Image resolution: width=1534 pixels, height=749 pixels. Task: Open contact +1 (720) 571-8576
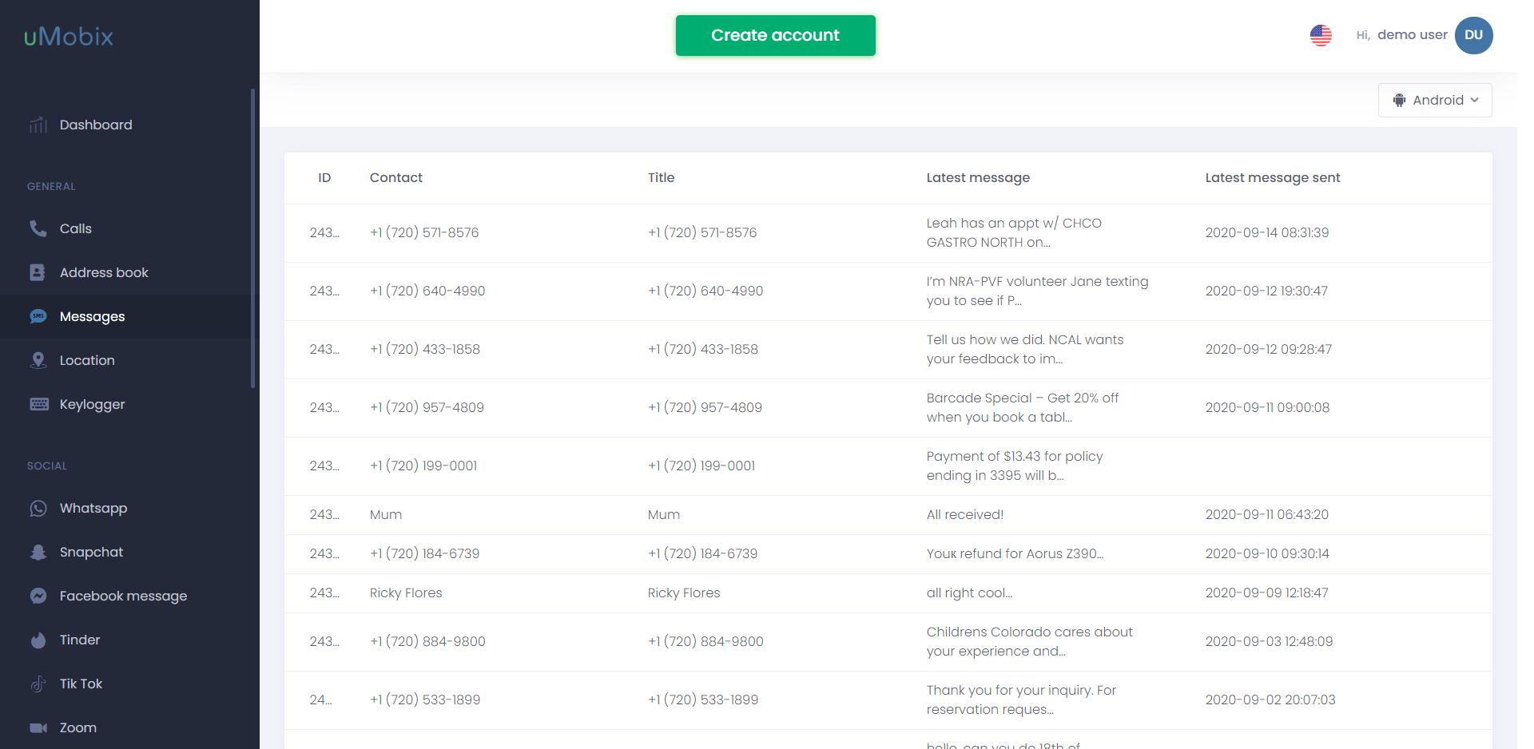point(424,232)
